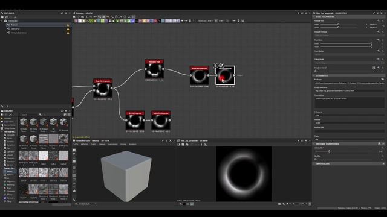Image resolution: width=387 pixels, height=217 pixels.
Task: Click the info icon at 2D View bottom right
Action: tap(310, 204)
